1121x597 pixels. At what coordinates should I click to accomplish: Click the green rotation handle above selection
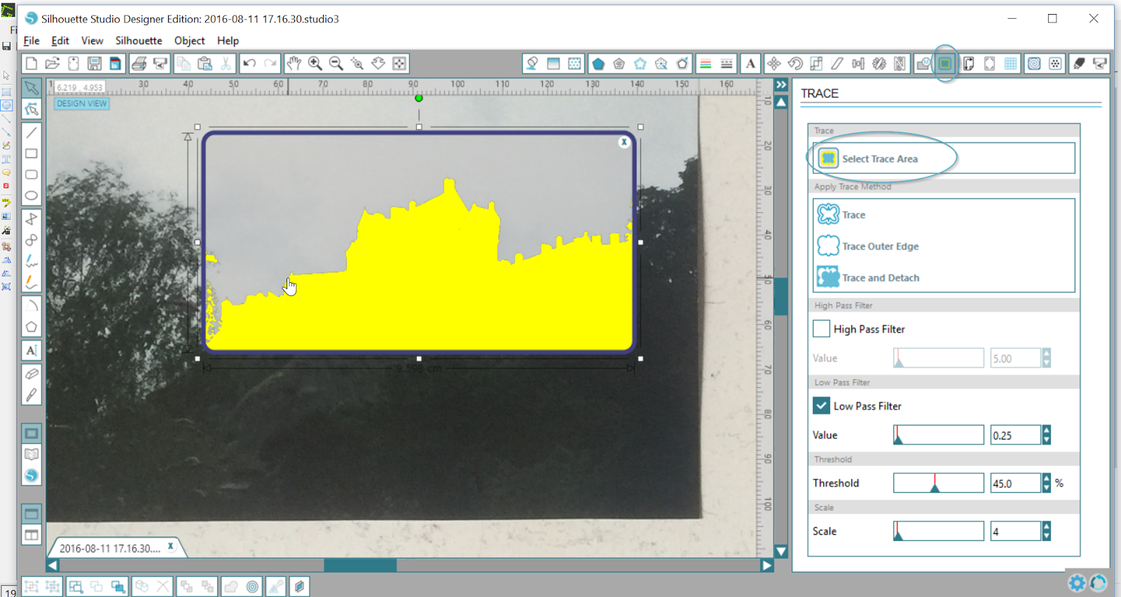point(419,98)
